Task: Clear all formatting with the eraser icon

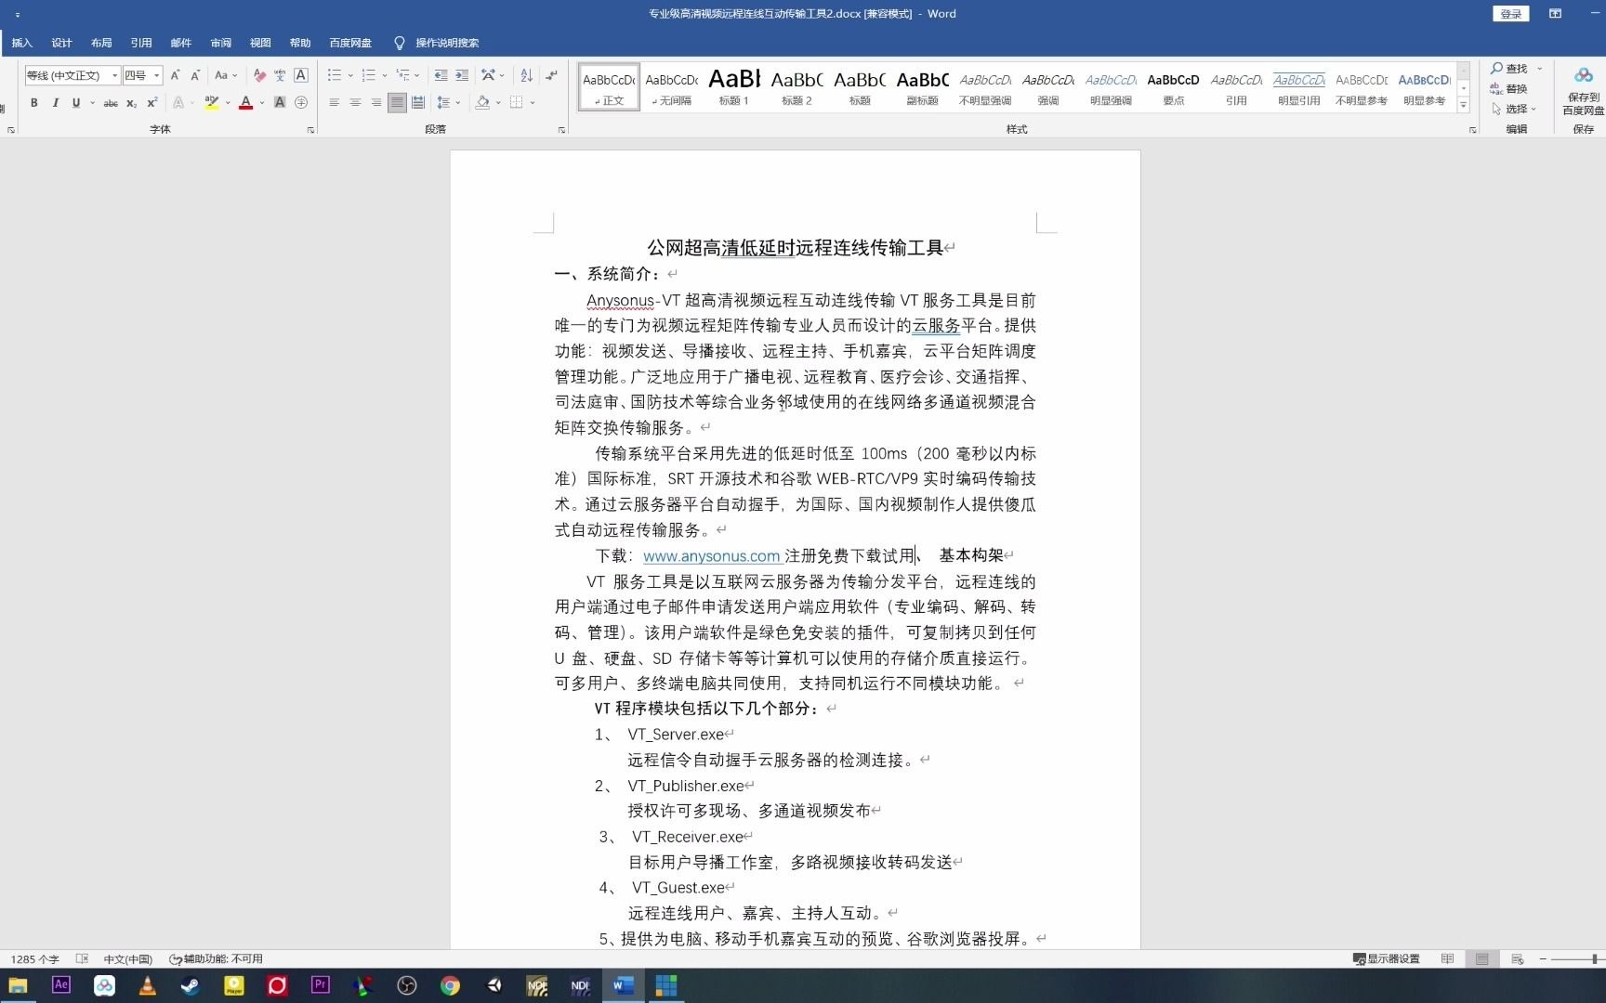Action: pyautogui.click(x=259, y=75)
